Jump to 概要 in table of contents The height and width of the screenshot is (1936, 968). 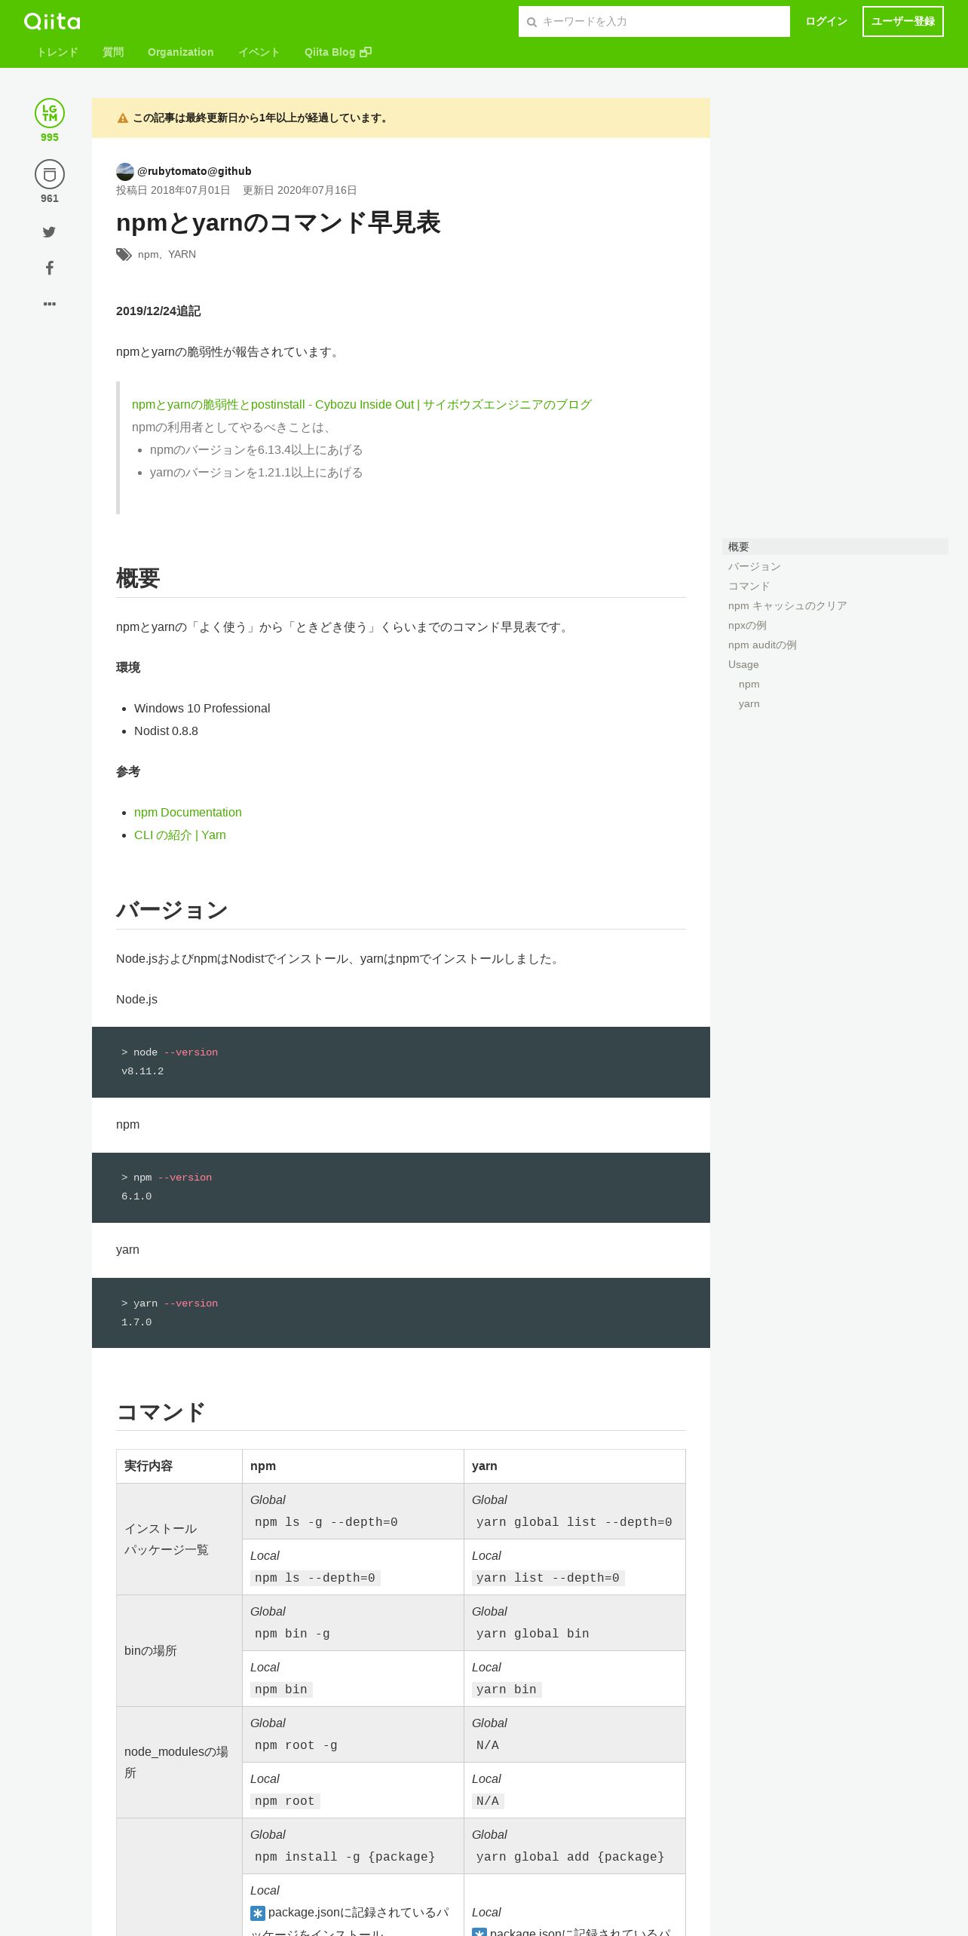click(x=835, y=547)
